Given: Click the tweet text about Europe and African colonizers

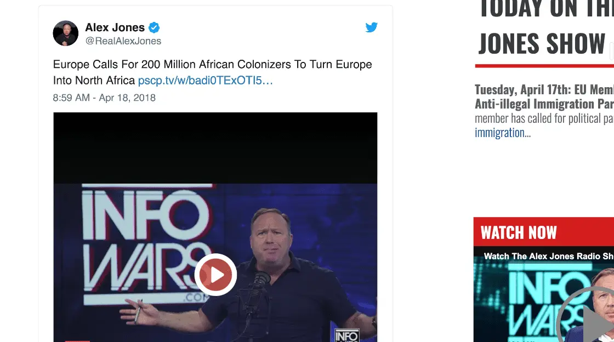Looking at the screenshot, I should [212, 65].
